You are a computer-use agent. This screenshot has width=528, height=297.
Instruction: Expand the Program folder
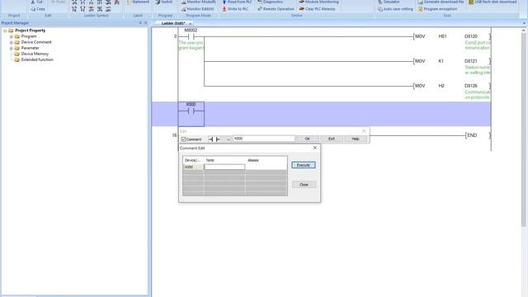click(x=11, y=36)
